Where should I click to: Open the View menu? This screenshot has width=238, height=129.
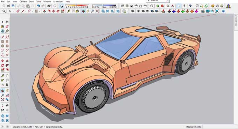pyautogui.click(x=15, y=1)
